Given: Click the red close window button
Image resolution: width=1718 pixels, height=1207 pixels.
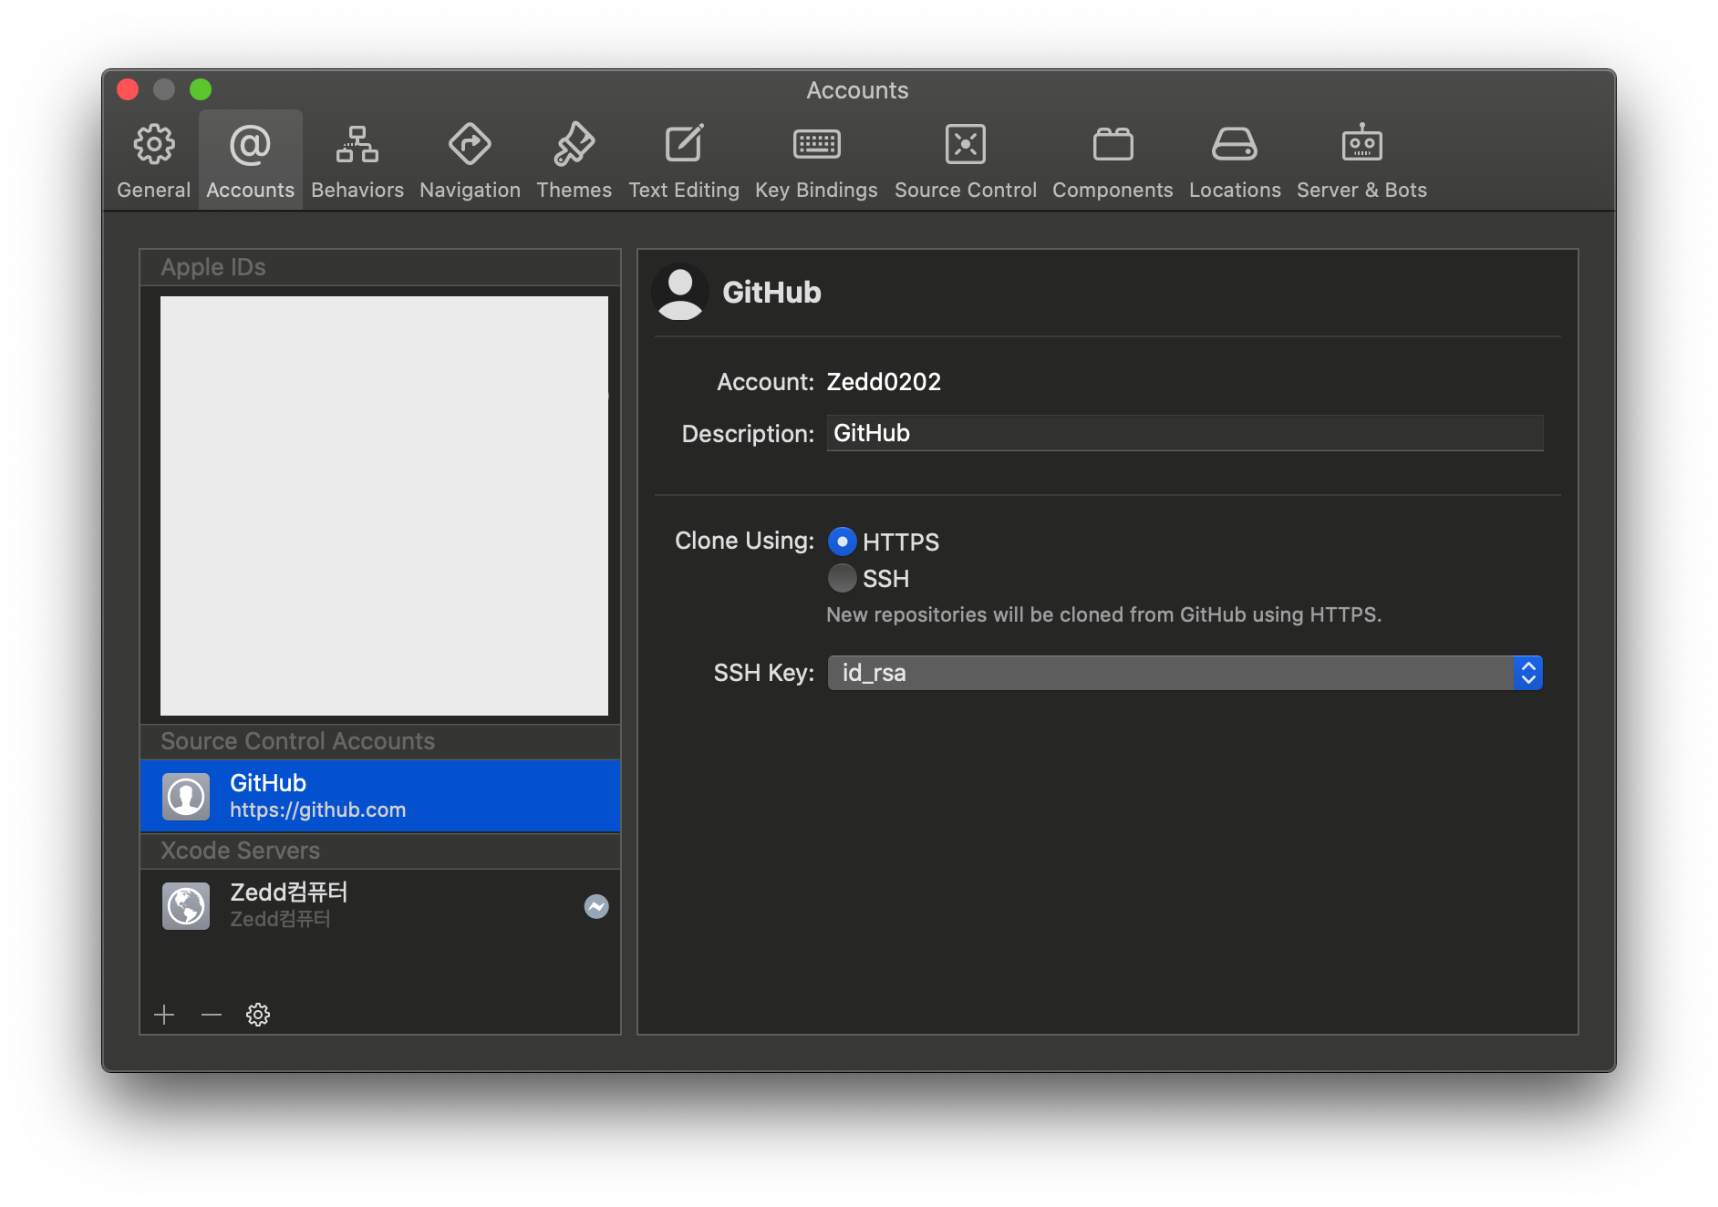Looking at the screenshot, I should tap(128, 89).
